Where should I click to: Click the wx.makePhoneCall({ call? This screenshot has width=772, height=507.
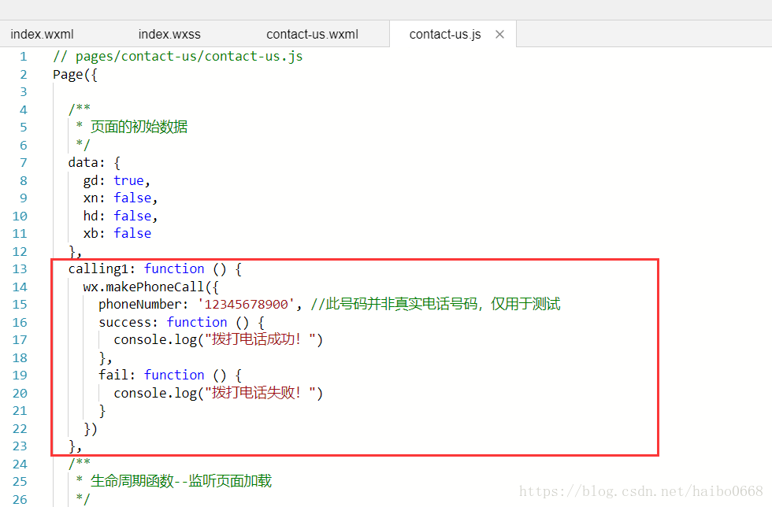150,287
